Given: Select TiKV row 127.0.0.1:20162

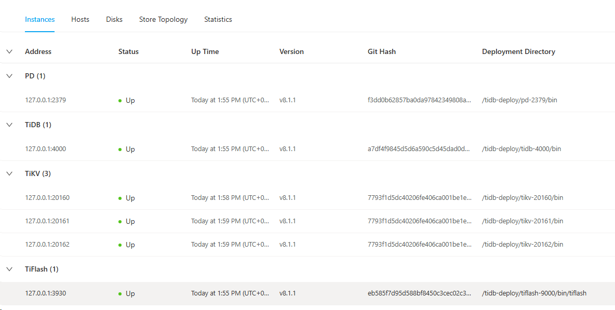Looking at the screenshot, I should click(x=47, y=245).
